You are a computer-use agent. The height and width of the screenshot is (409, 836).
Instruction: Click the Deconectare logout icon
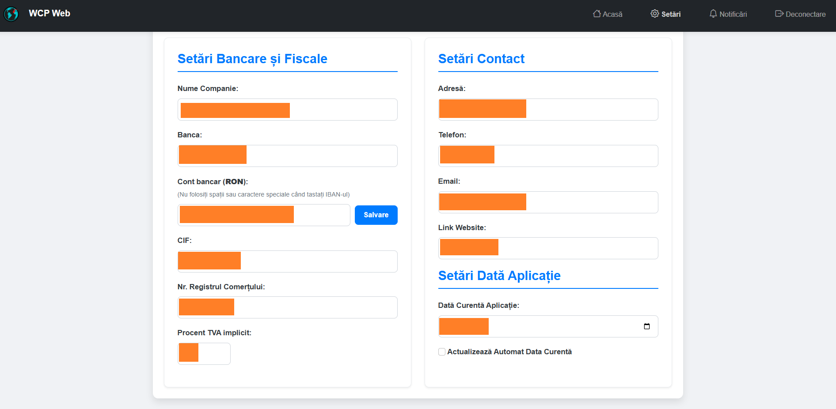779,14
